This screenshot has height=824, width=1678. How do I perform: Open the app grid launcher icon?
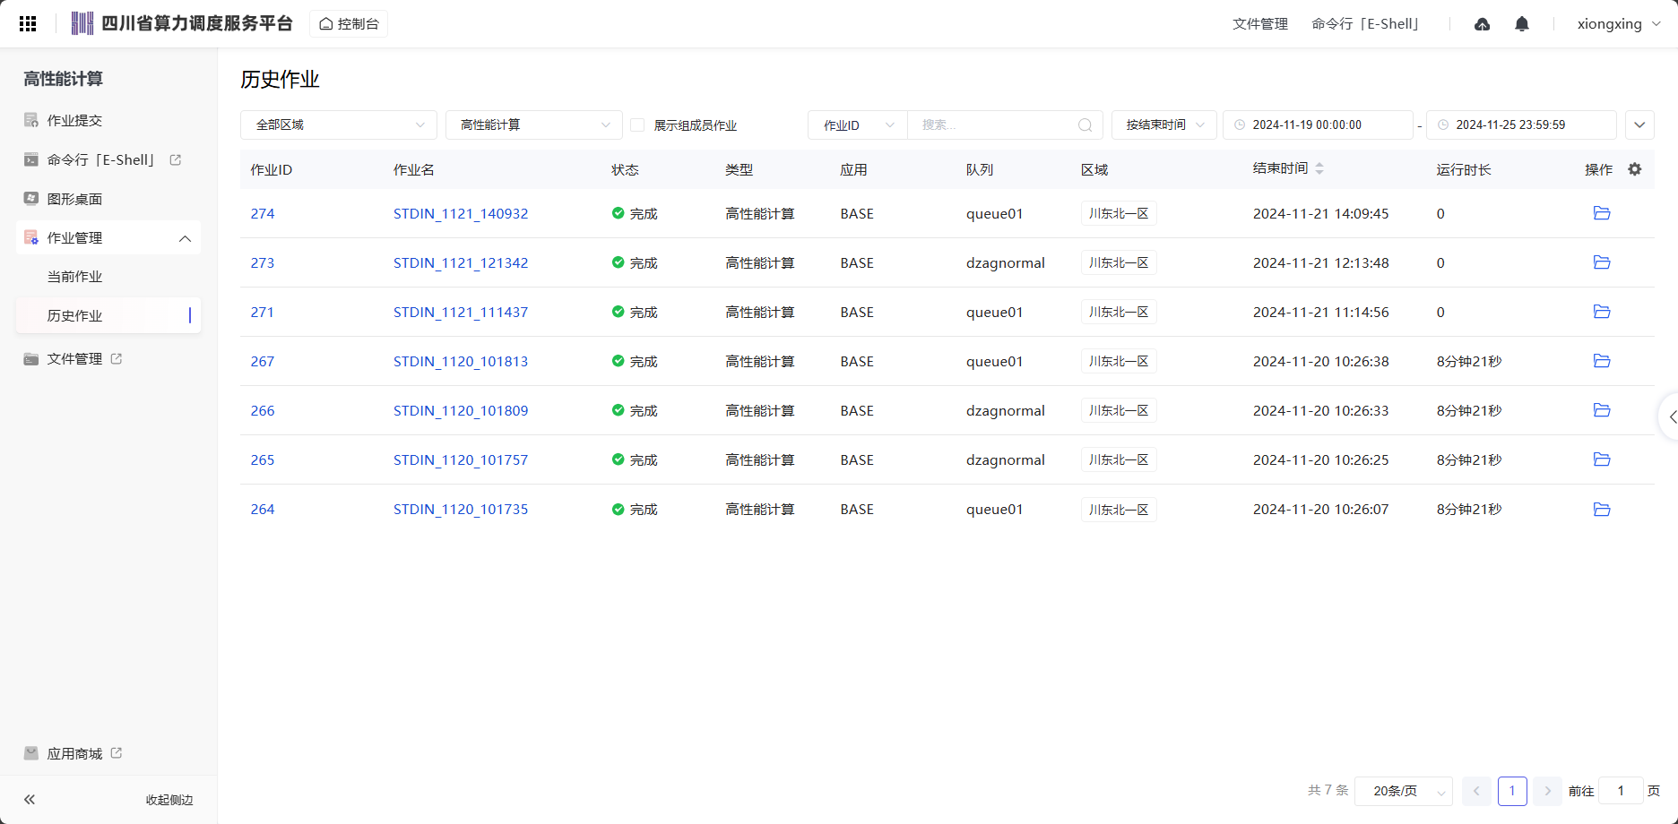point(28,24)
